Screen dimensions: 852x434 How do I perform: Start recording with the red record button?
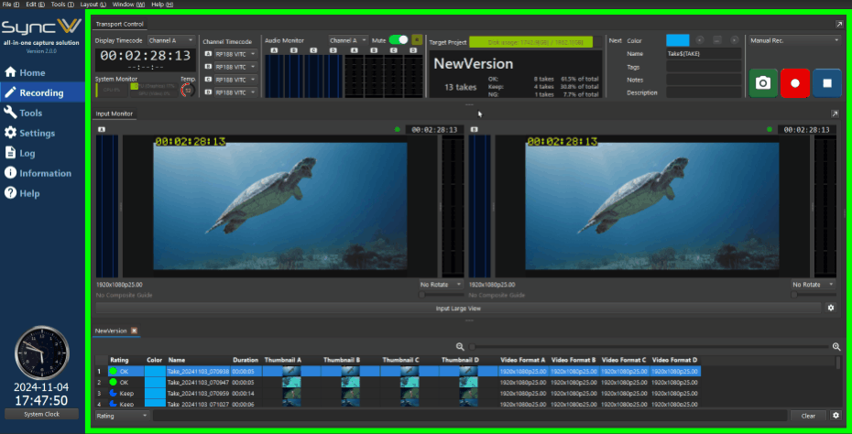pos(794,82)
